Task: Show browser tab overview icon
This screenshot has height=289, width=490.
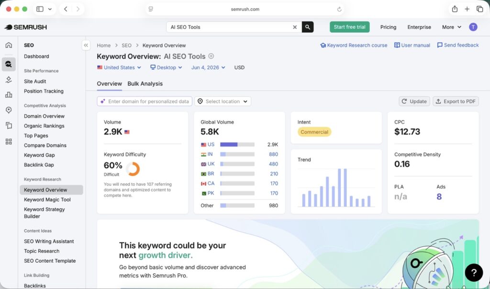Action: tap(479, 9)
